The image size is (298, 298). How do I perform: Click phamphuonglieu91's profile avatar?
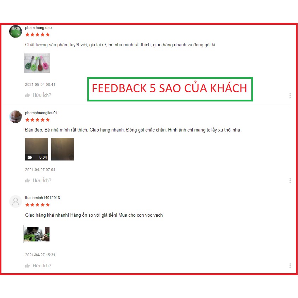click(x=16, y=117)
